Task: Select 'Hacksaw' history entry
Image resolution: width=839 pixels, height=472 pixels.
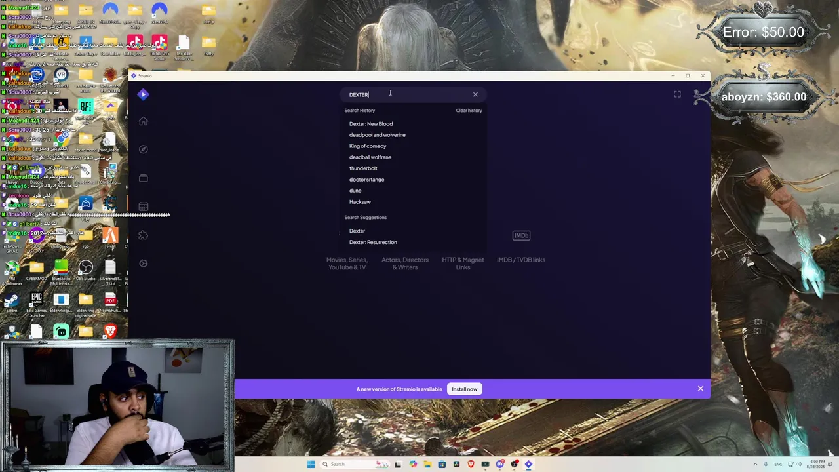Action: 360,202
